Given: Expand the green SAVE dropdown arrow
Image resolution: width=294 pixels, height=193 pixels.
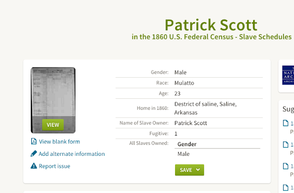Looking at the screenshot, I should (x=198, y=170).
